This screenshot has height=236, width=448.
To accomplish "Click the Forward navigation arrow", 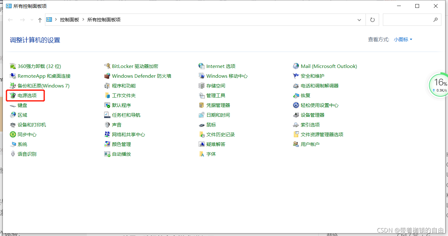I will (x=22, y=20).
